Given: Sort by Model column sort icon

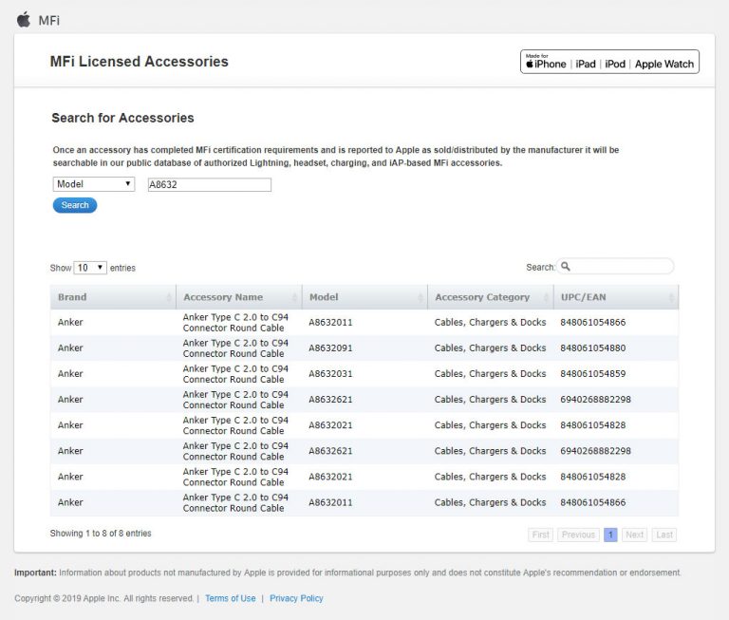Looking at the screenshot, I should 420,298.
